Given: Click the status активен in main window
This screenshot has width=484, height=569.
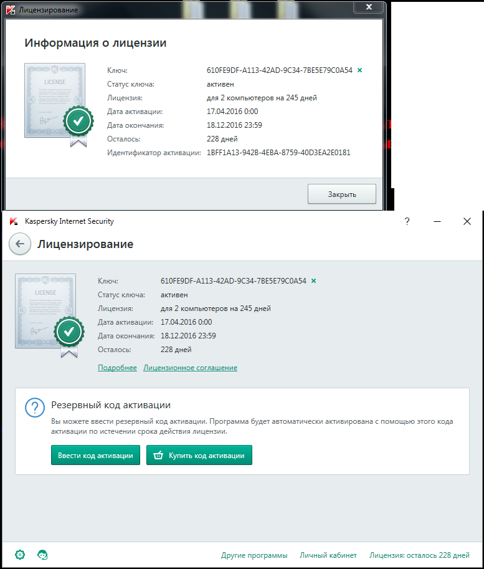Looking at the screenshot, I should click(x=174, y=295).
